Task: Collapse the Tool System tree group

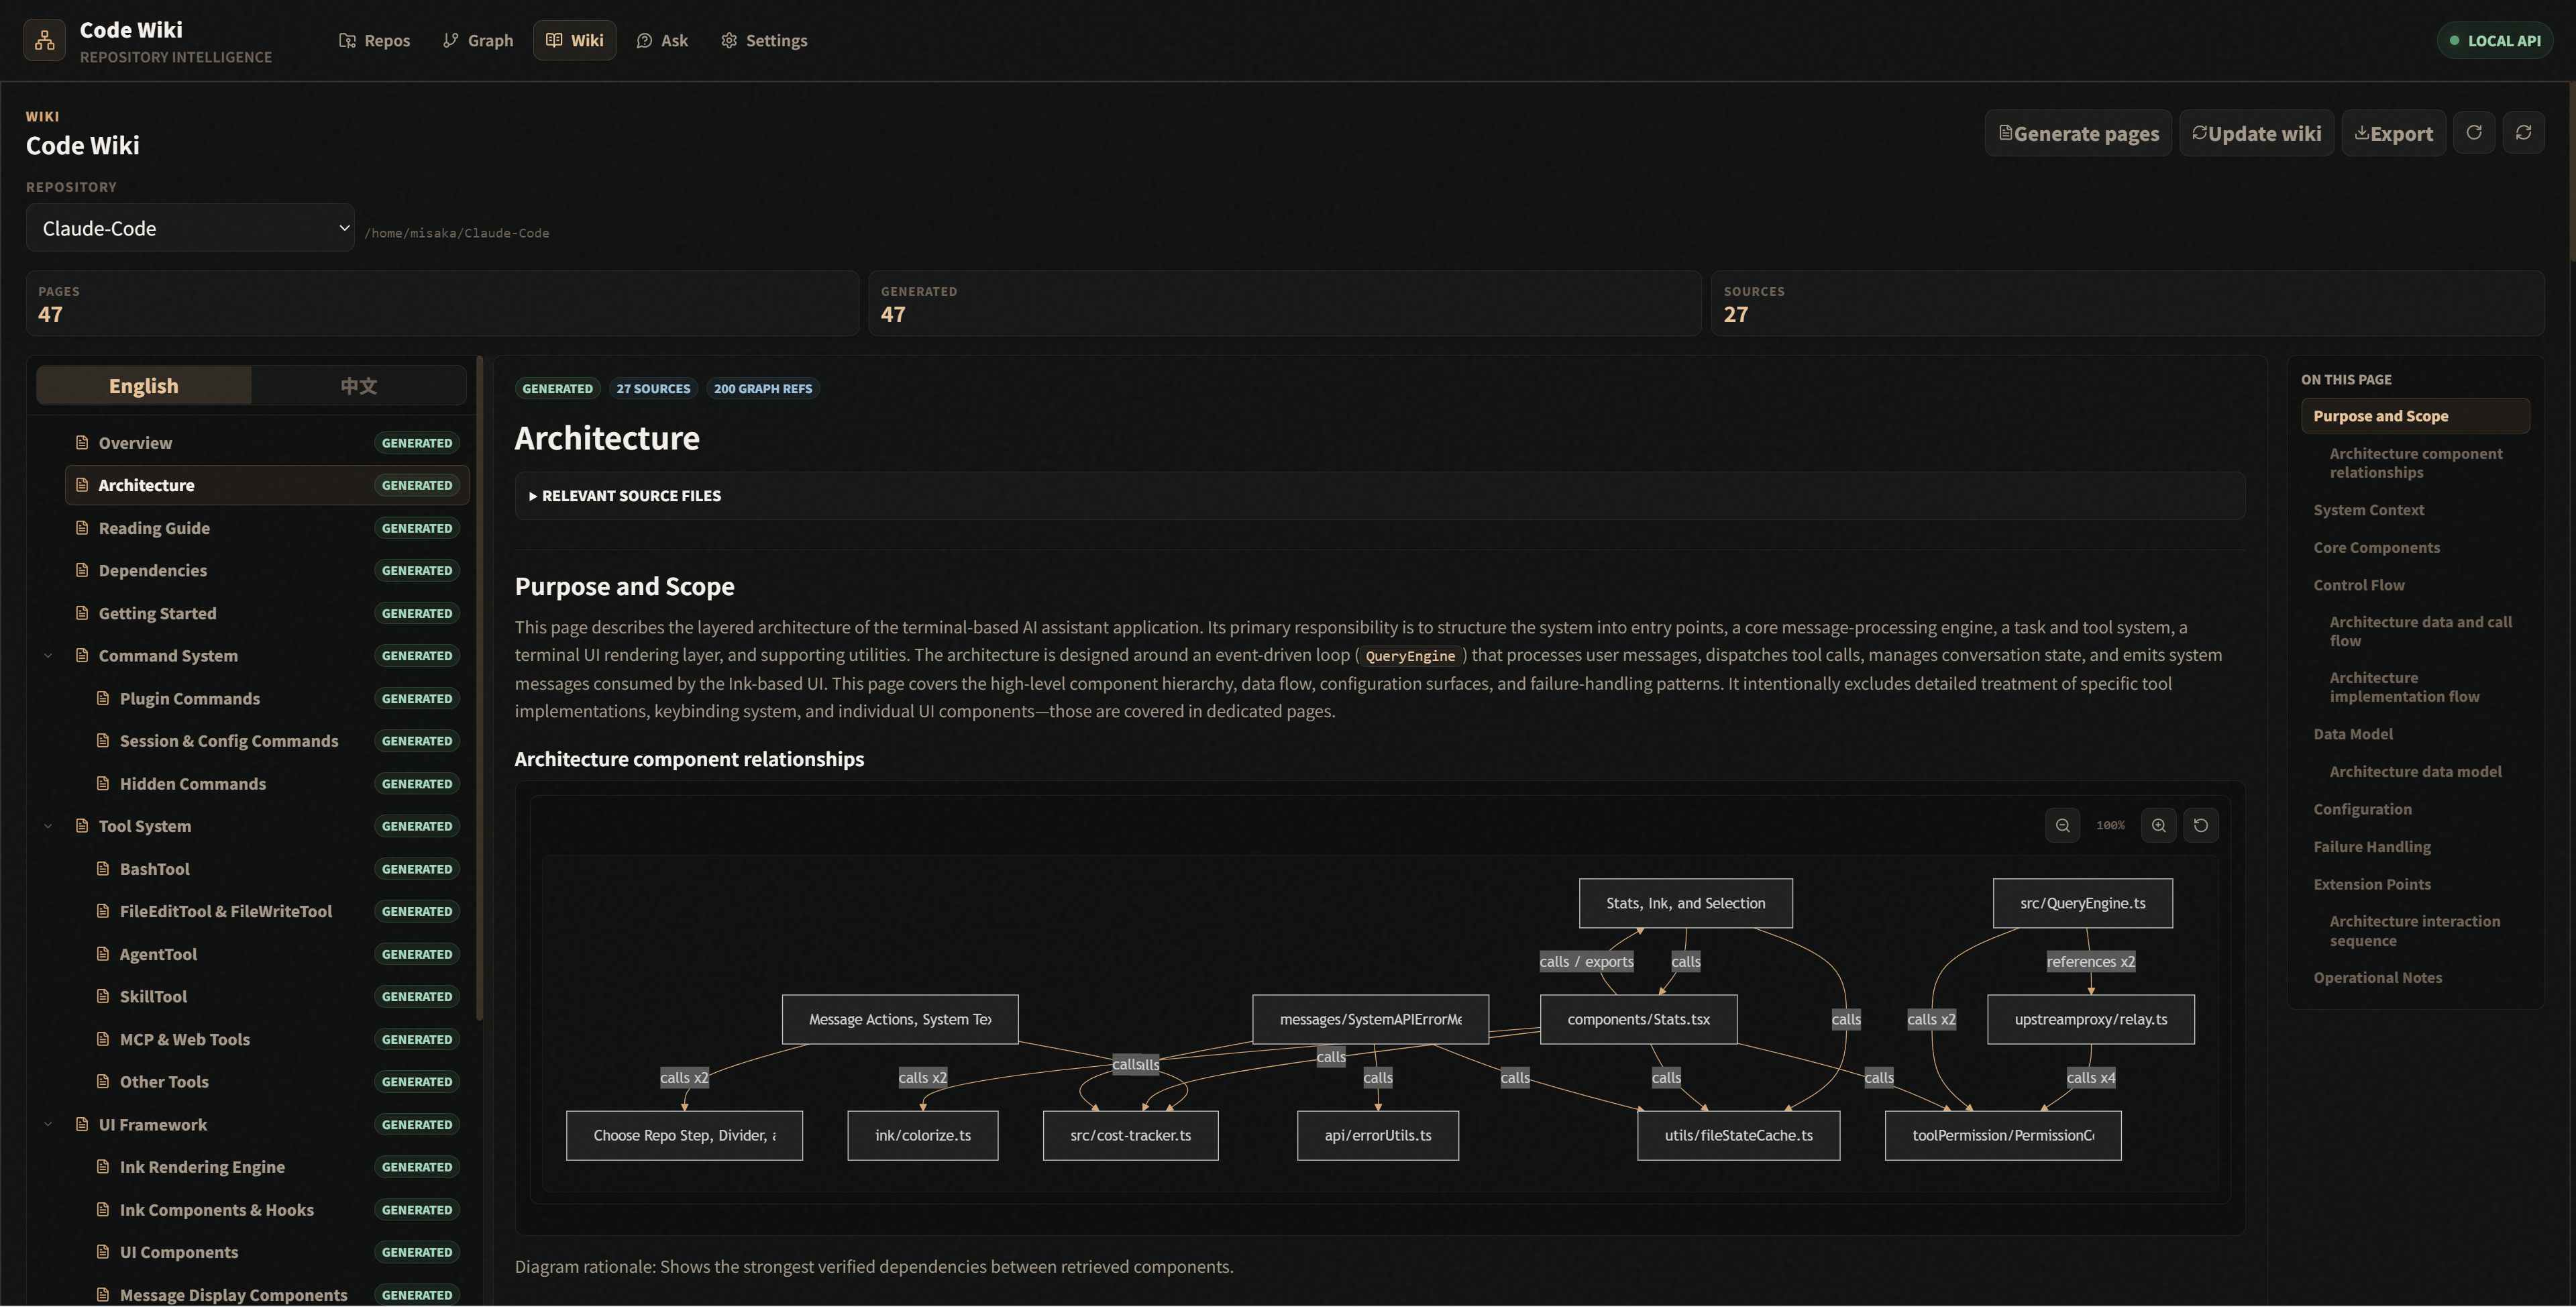Action: [x=48, y=826]
